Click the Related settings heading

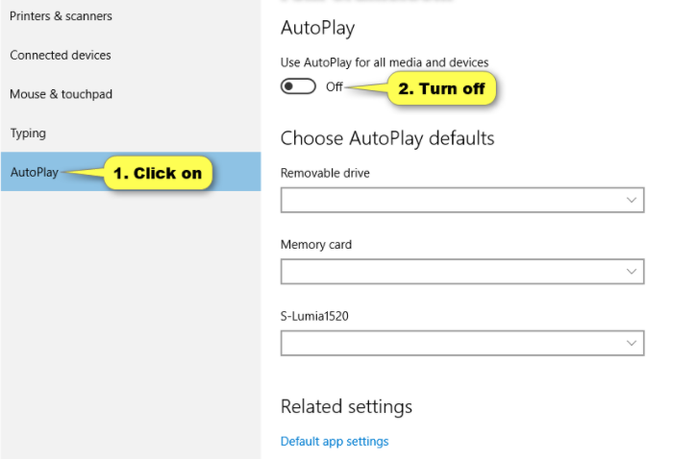(347, 406)
